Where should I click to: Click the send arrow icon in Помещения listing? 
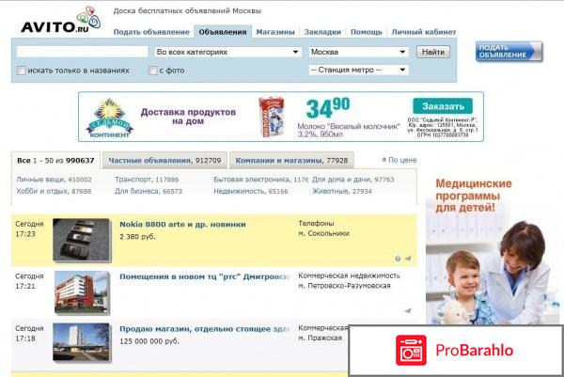pyautogui.click(x=408, y=310)
